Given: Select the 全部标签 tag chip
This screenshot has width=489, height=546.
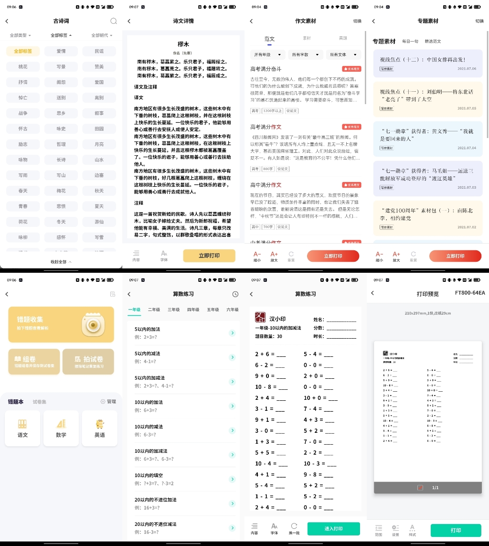Looking at the screenshot, I should click(22, 51).
